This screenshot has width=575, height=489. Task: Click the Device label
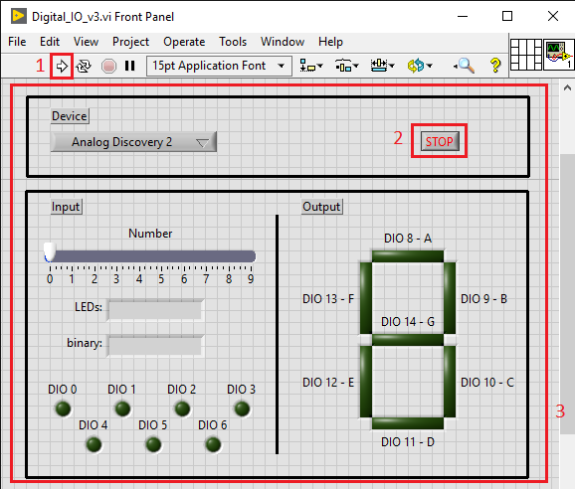pyautogui.click(x=70, y=116)
